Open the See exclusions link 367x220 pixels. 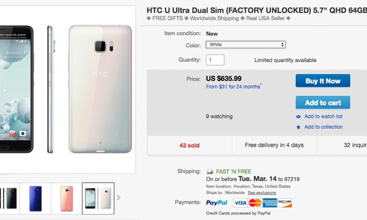[262, 193]
